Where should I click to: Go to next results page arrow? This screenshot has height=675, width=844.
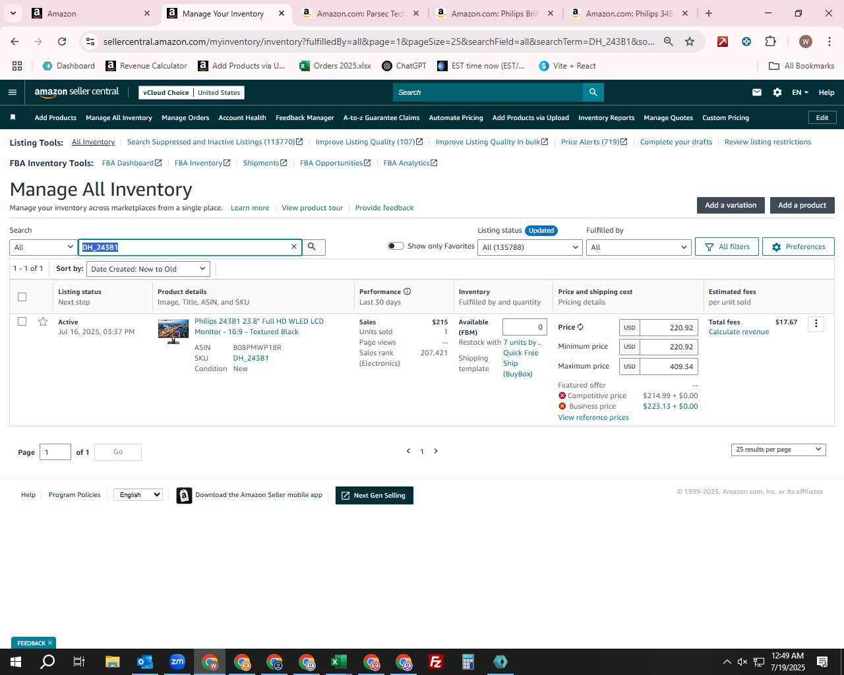(x=436, y=451)
